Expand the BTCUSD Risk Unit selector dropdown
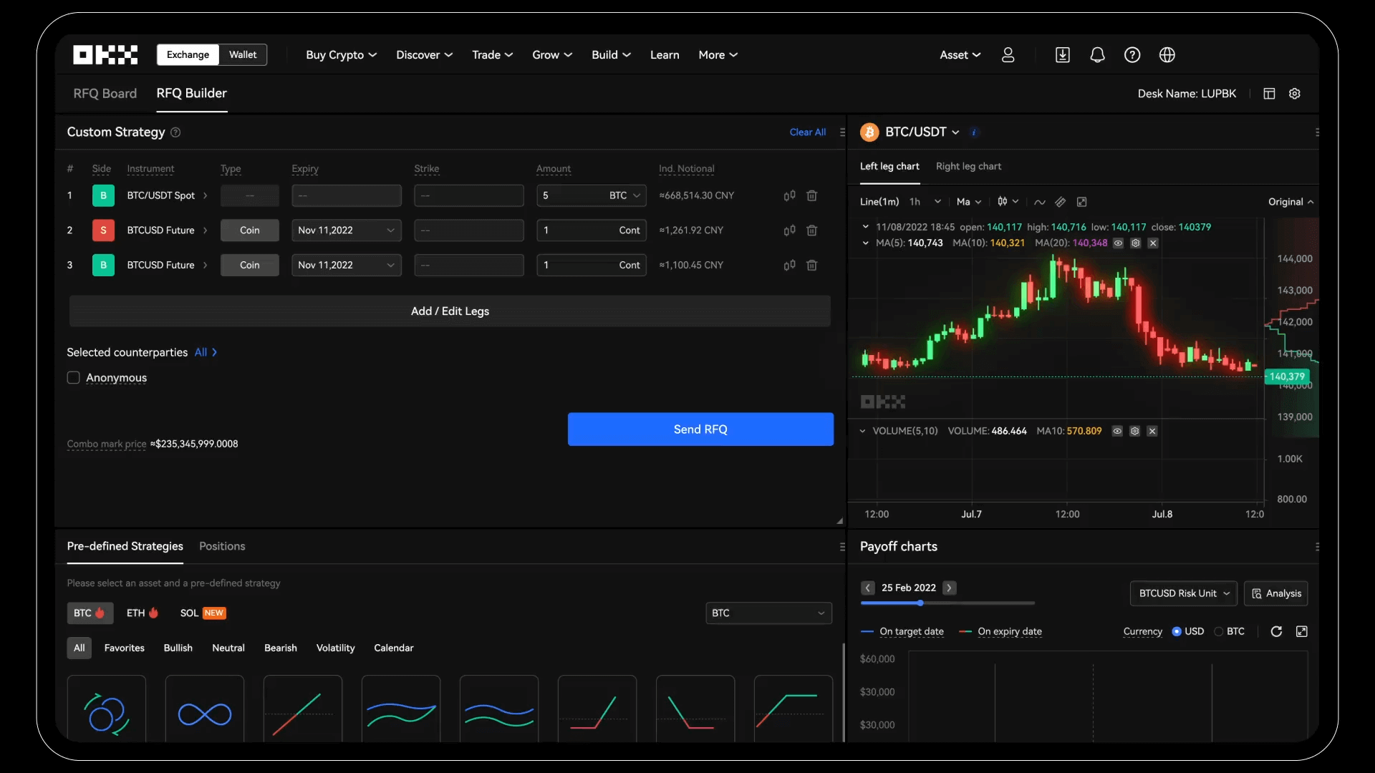 click(x=1182, y=593)
